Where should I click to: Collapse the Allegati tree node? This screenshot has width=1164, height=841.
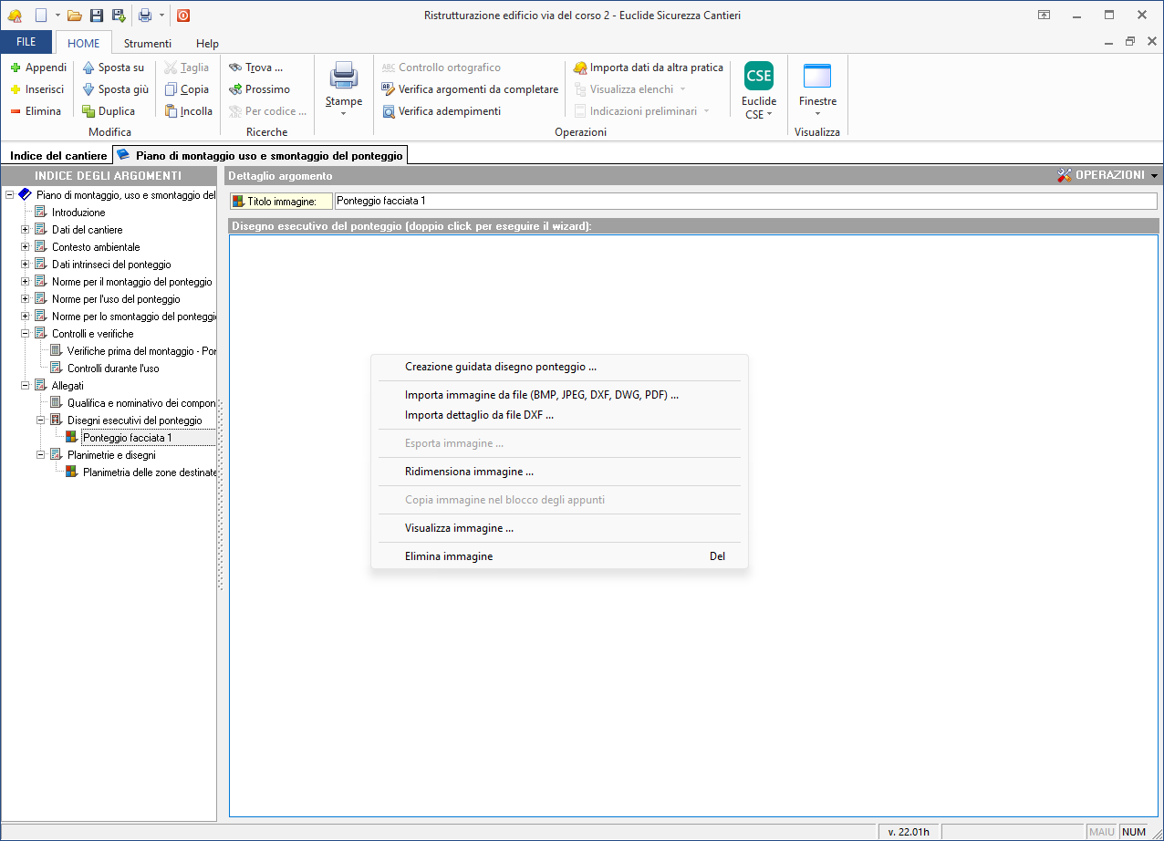click(26, 386)
